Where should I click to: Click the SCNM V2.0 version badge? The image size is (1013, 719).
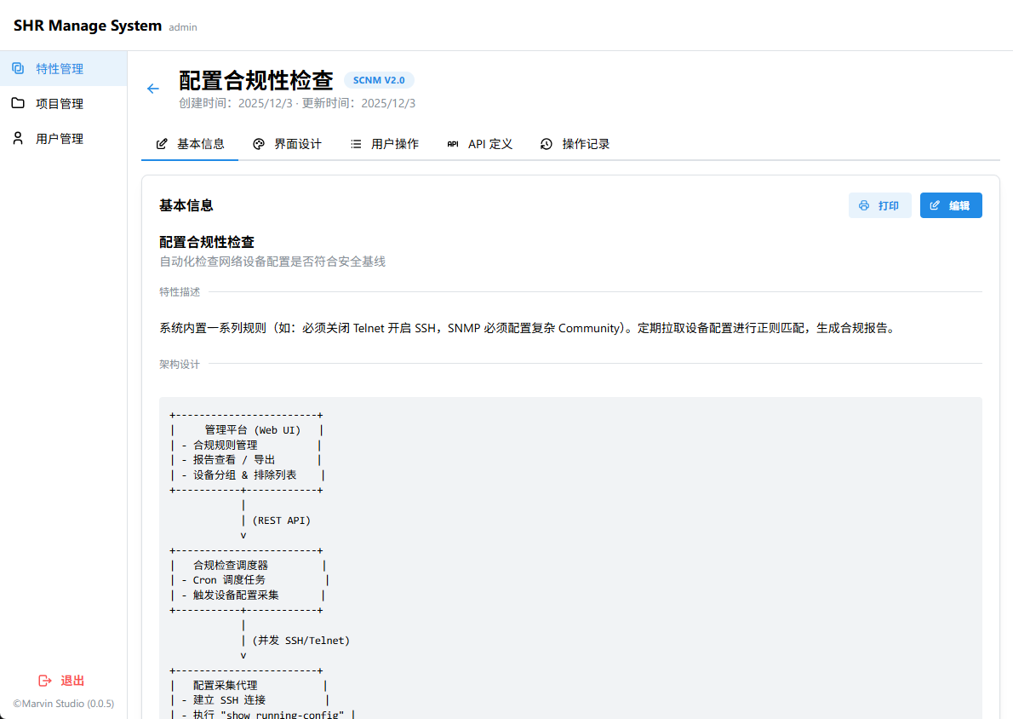click(x=379, y=80)
